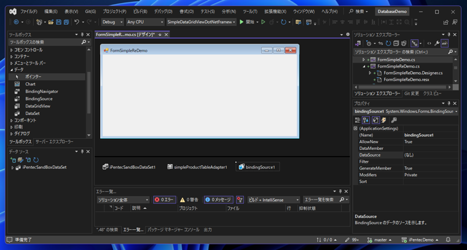The image size is (467, 250).
Task: Start without debugging using hollow play icon
Action: click(263, 22)
